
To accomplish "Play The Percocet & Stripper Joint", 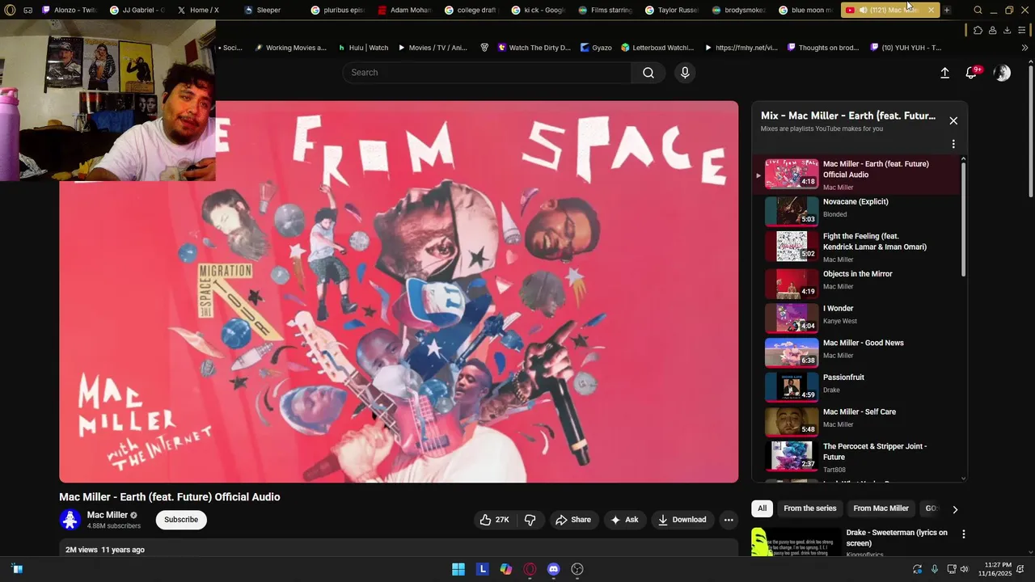I will click(x=857, y=458).
